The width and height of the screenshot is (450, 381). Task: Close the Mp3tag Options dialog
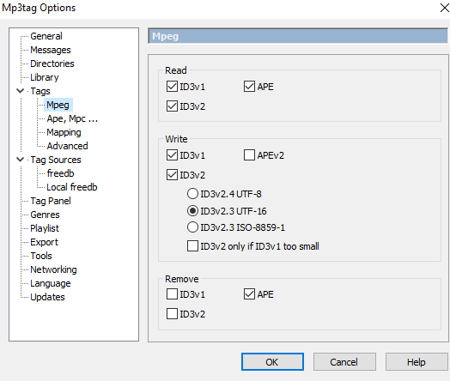[x=444, y=8]
